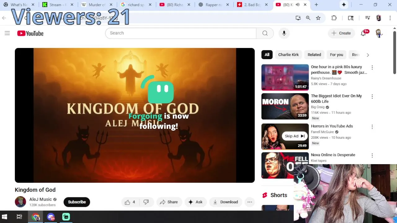The image size is (397, 223).
Task: Switch to the What's New tab
Action: (18, 5)
